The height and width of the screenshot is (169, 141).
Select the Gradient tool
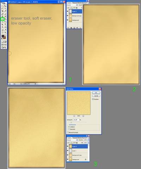tap(5, 19)
